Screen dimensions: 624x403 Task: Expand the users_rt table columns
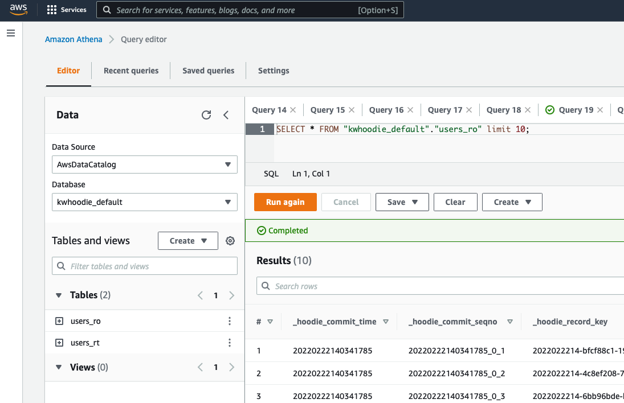click(x=59, y=343)
